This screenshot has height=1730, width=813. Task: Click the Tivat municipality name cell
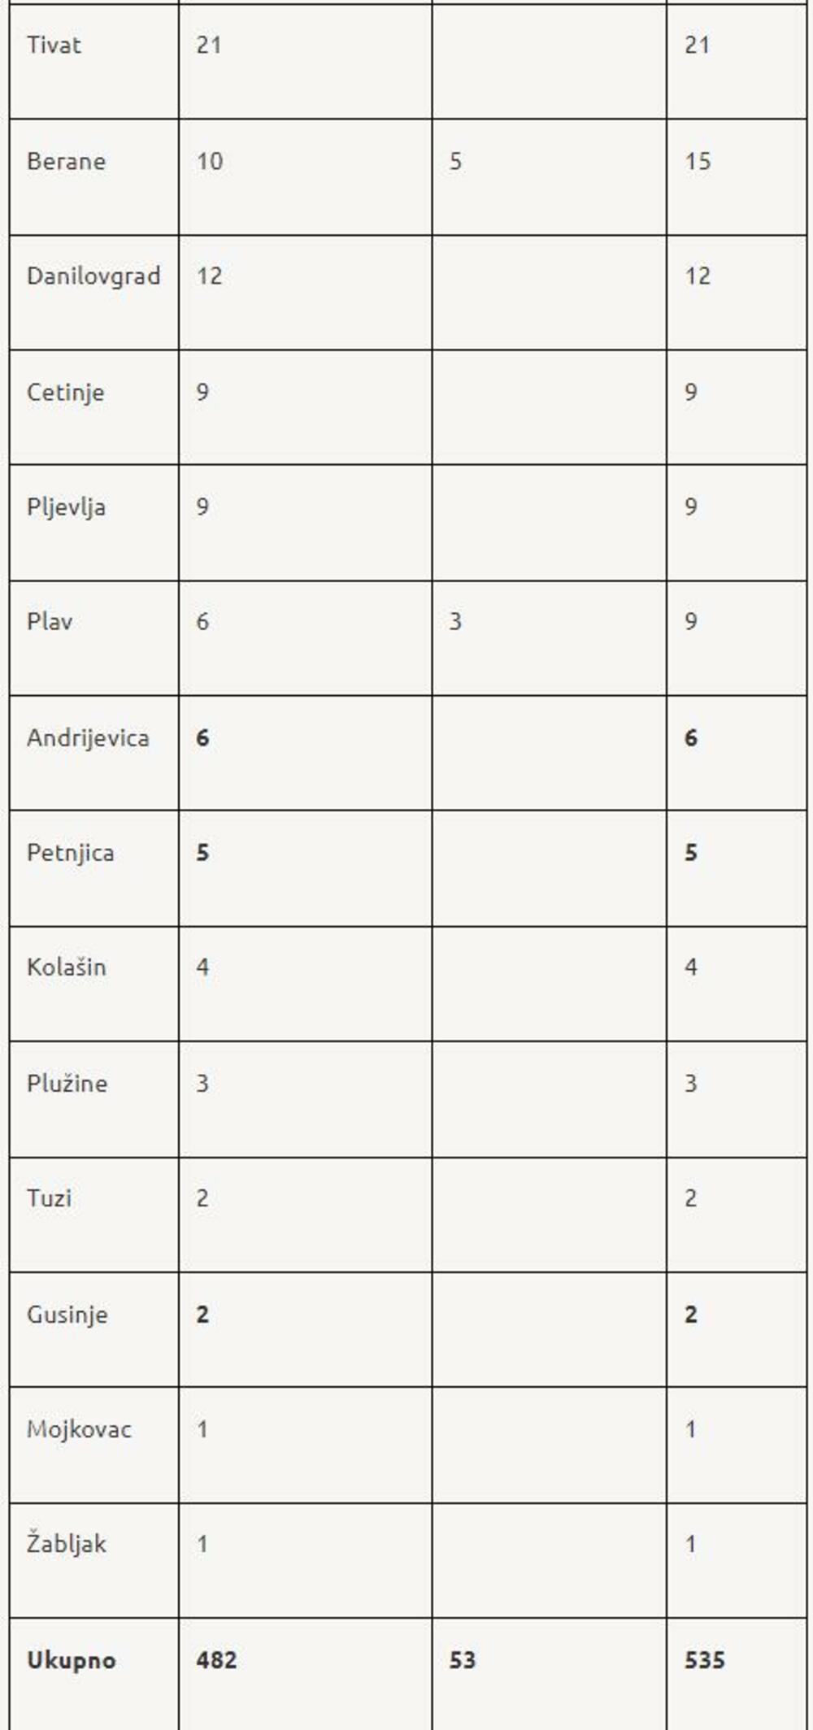[x=54, y=45]
